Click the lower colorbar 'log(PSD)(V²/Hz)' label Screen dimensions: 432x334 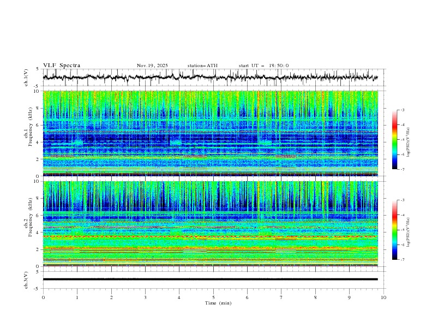[409, 232]
